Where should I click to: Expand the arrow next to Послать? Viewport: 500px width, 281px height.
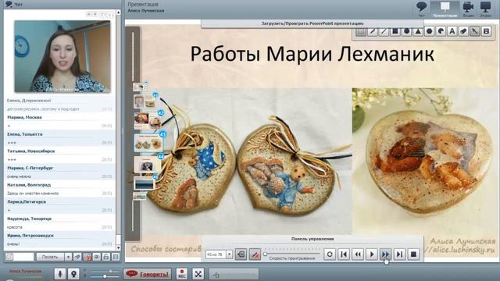point(68,257)
